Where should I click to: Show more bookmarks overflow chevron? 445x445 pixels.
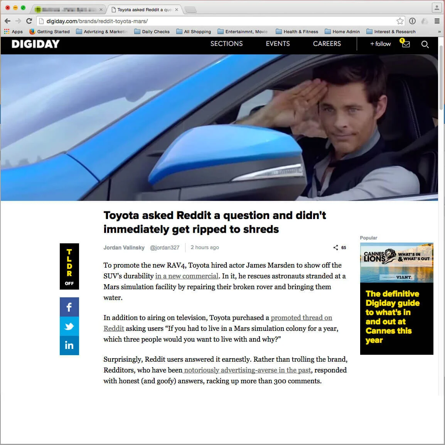pos(439,32)
